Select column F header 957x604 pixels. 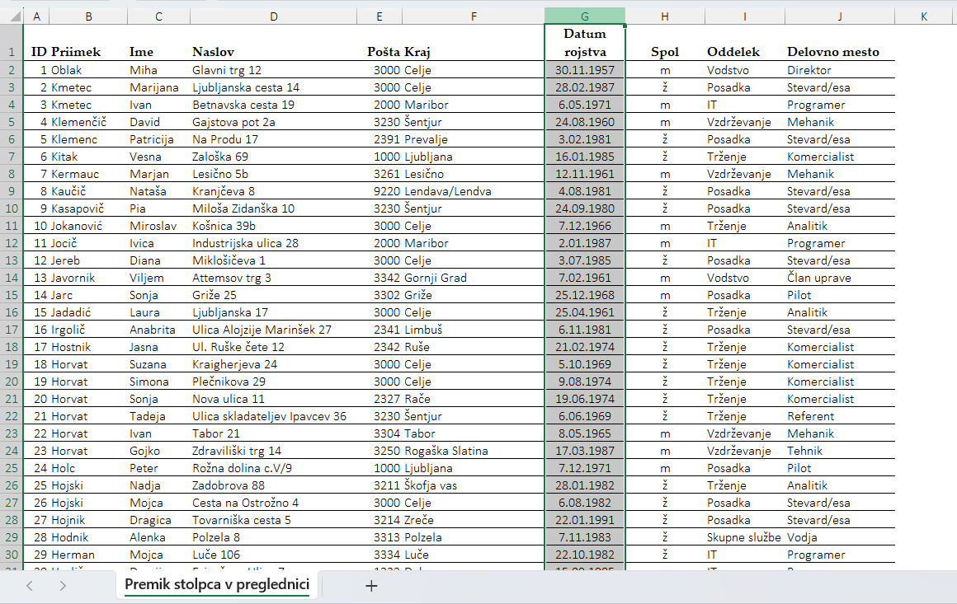(473, 16)
